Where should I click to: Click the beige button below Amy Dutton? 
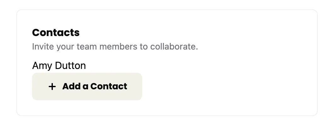87,87
